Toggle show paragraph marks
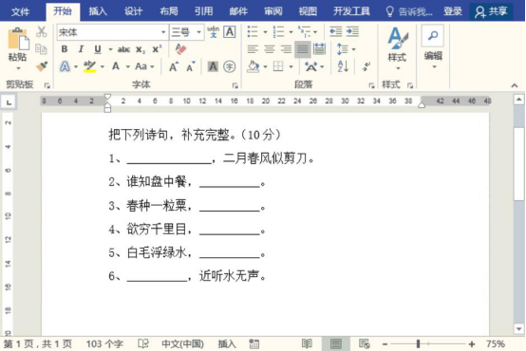Viewport: 526px width, 351px height. click(366, 66)
